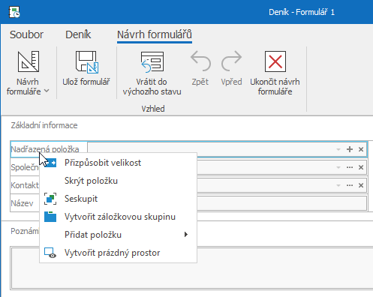Image resolution: width=373 pixels, height=297 pixels.
Task: Click the Název field label
Action: pos(22,203)
